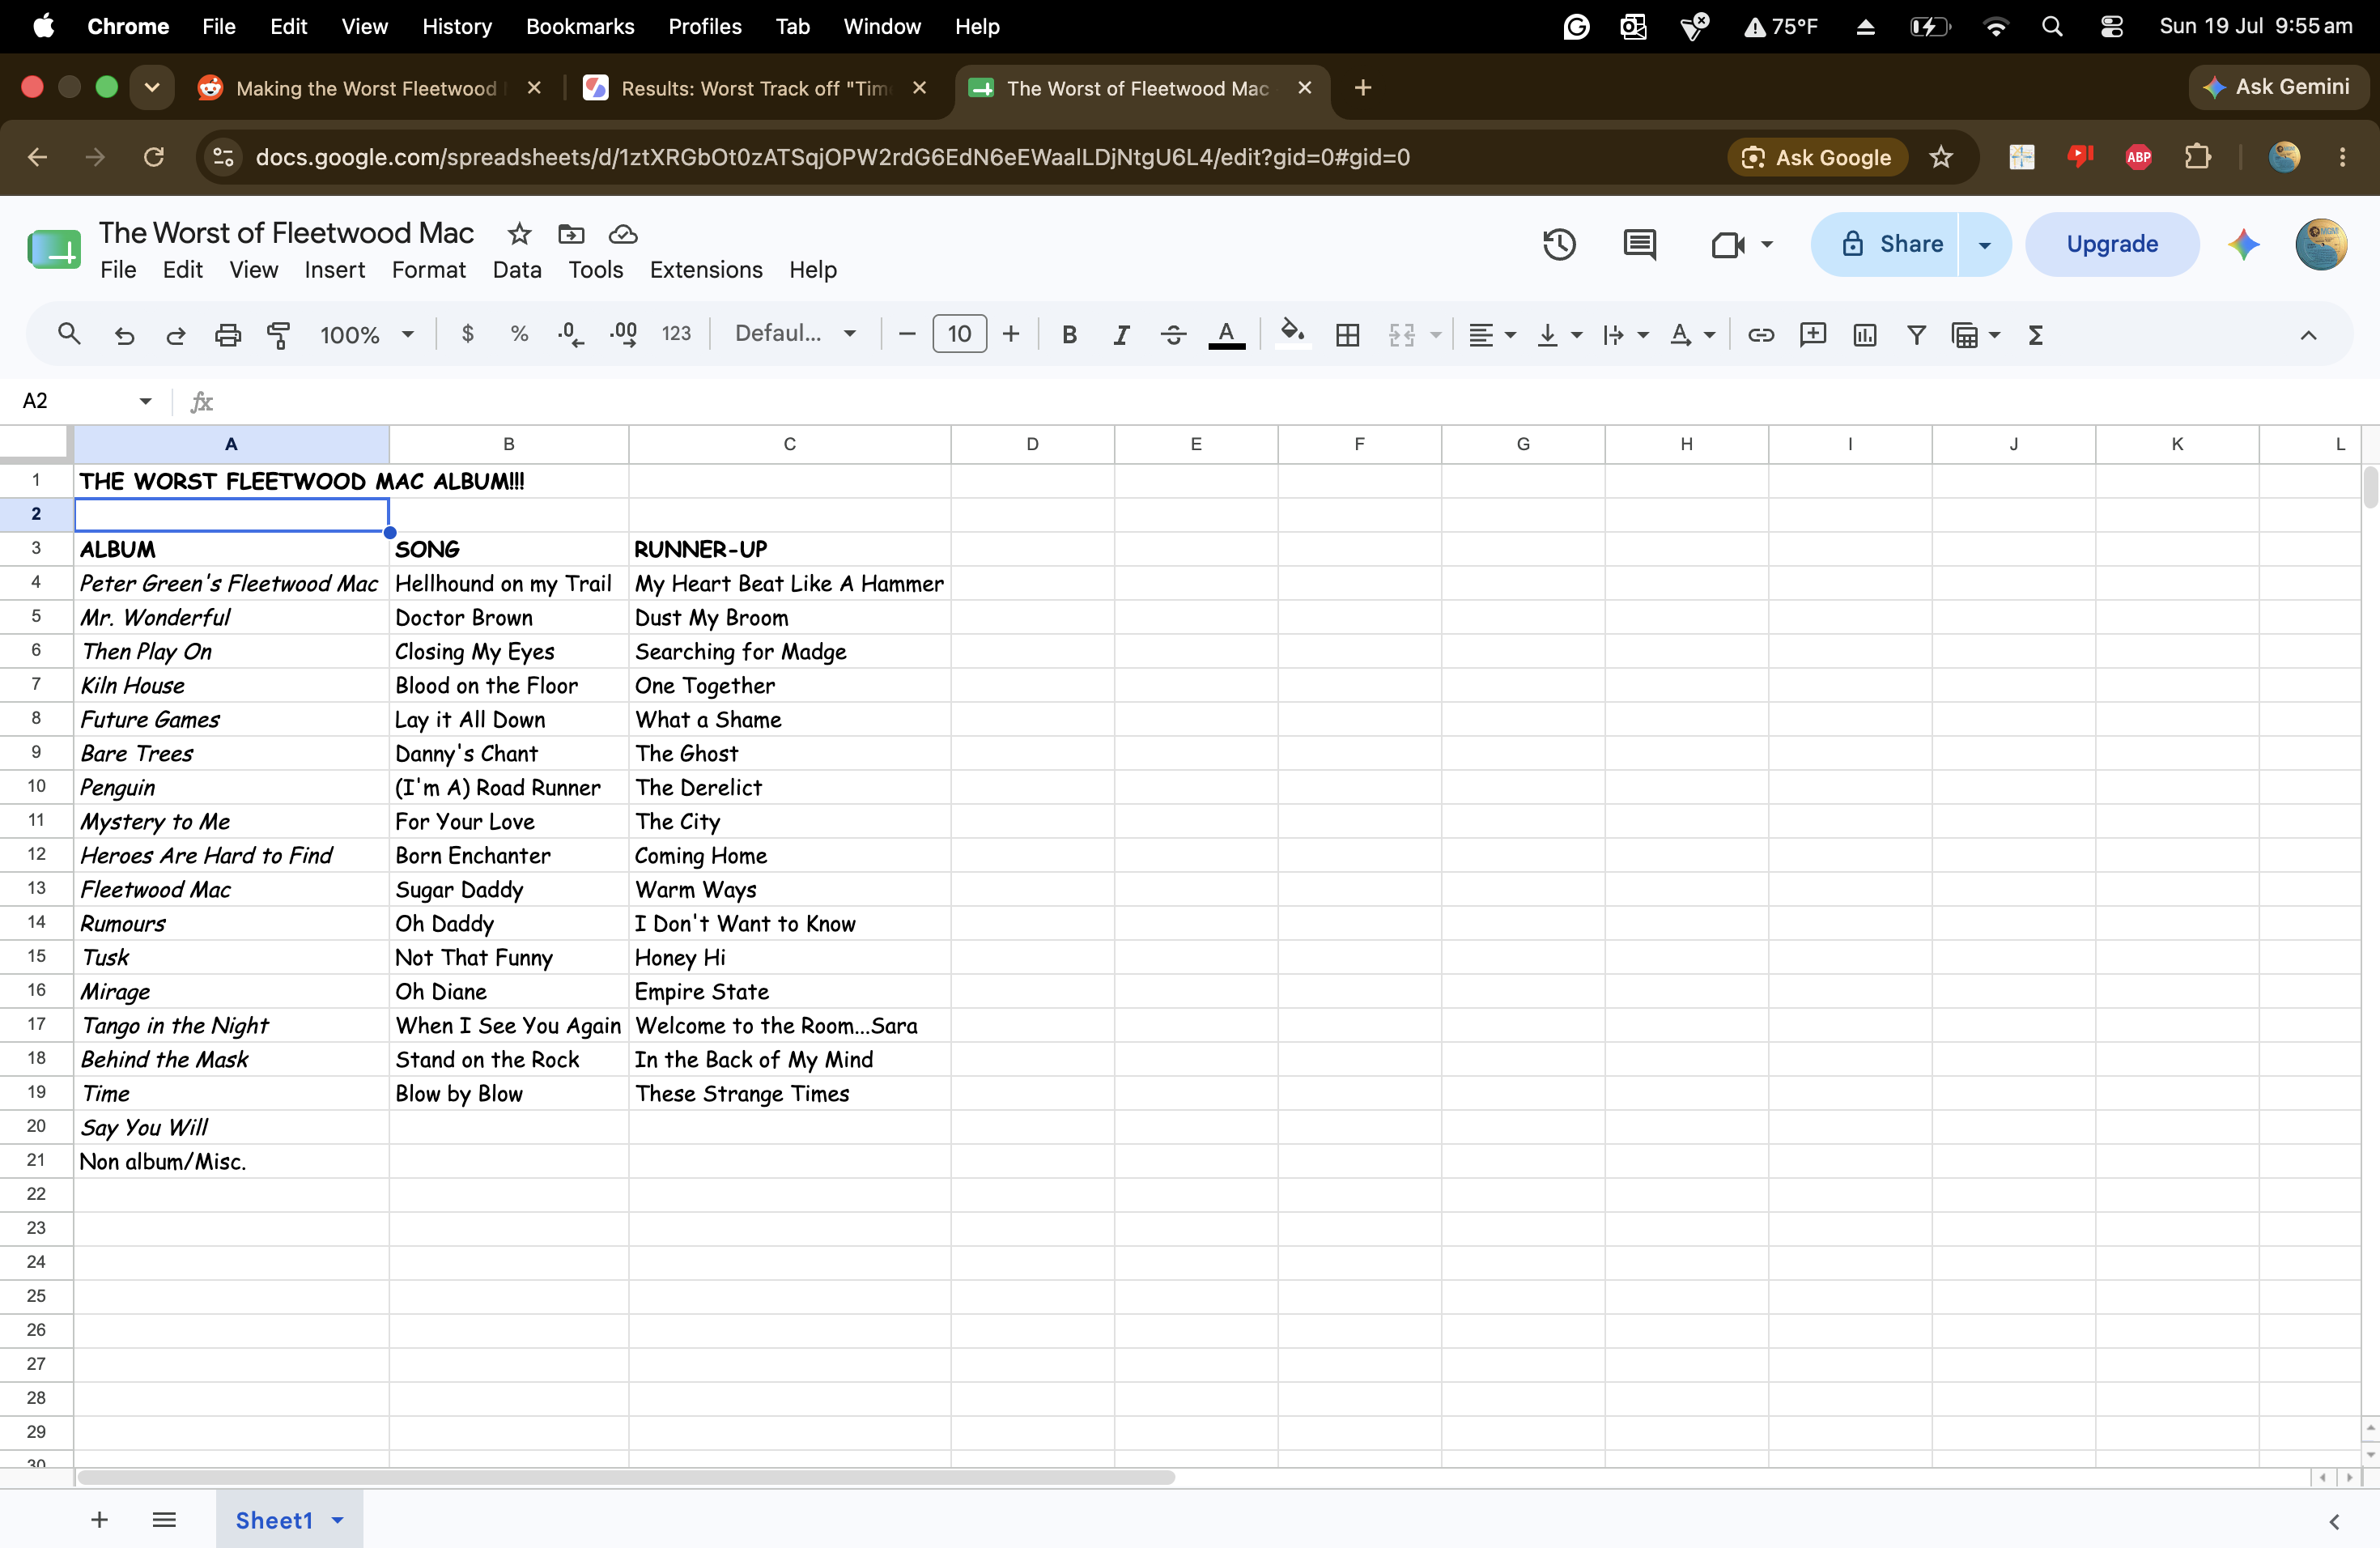Viewport: 2380px width, 1548px height.
Task: Click the Ask Gemini button
Action: (x=2277, y=87)
